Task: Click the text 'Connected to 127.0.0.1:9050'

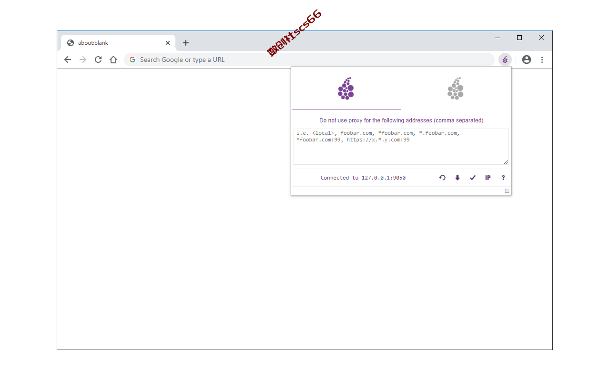Action: click(x=363, y=178)
